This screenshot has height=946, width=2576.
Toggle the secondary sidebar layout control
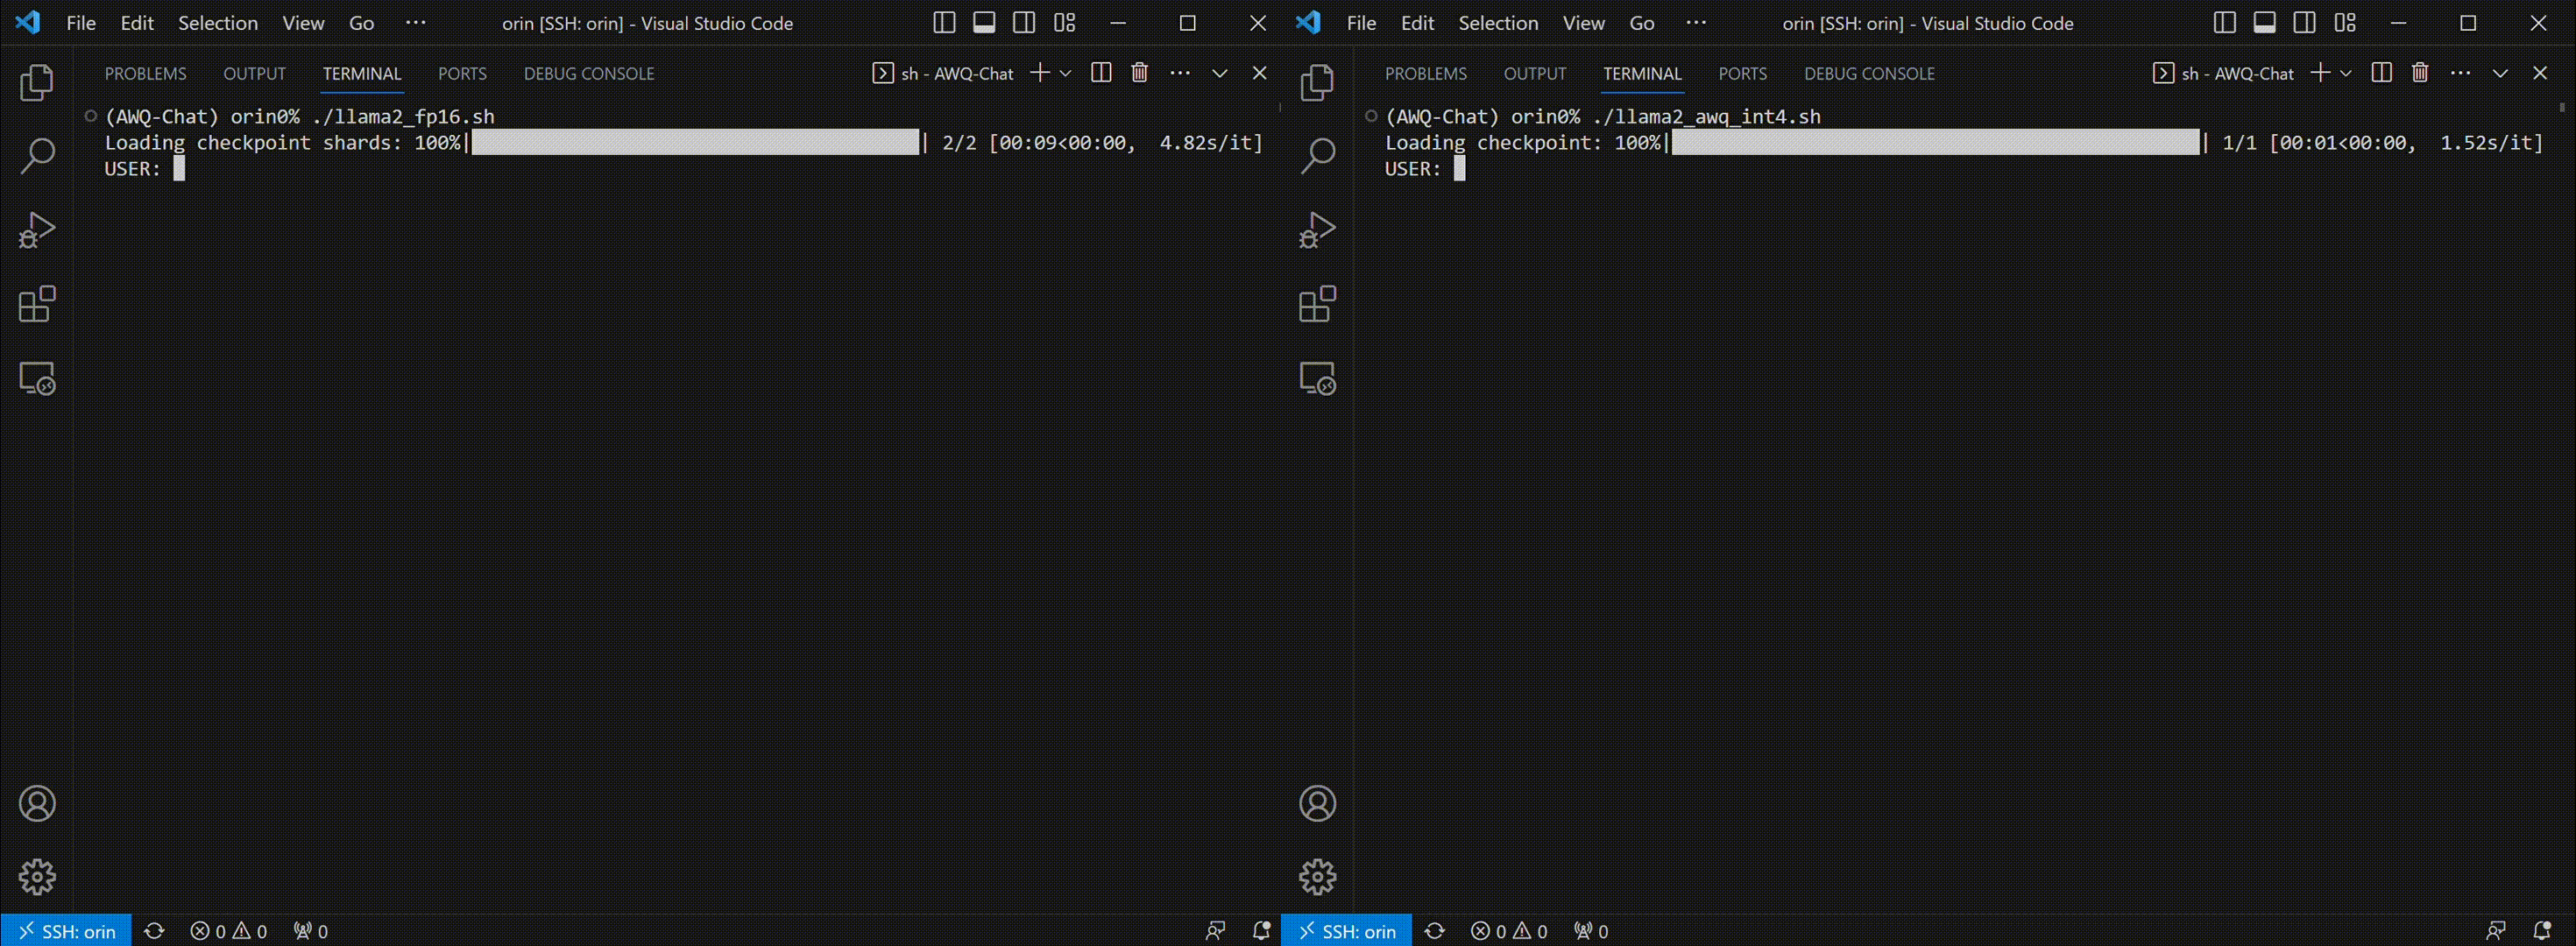[1023, 22]
